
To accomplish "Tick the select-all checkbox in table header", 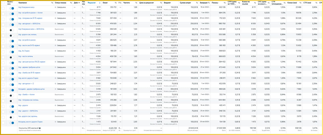I will click(x=3, y=3).
